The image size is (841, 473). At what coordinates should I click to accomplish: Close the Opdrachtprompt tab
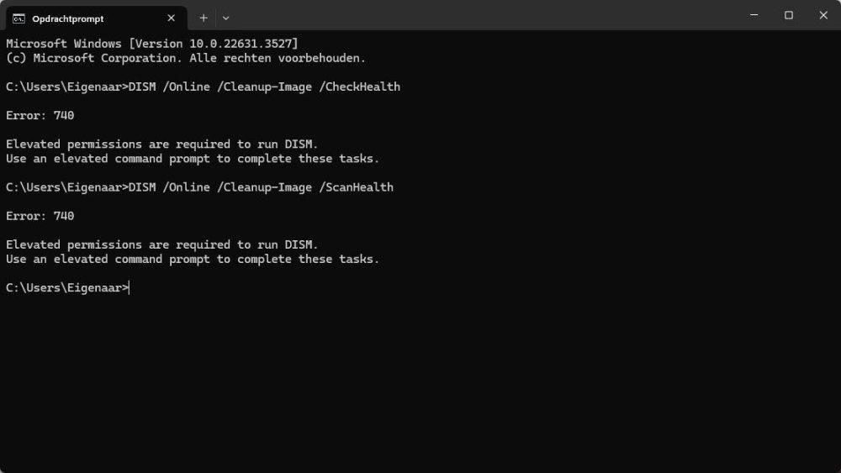pyautogui.click(x=172, y=18)
